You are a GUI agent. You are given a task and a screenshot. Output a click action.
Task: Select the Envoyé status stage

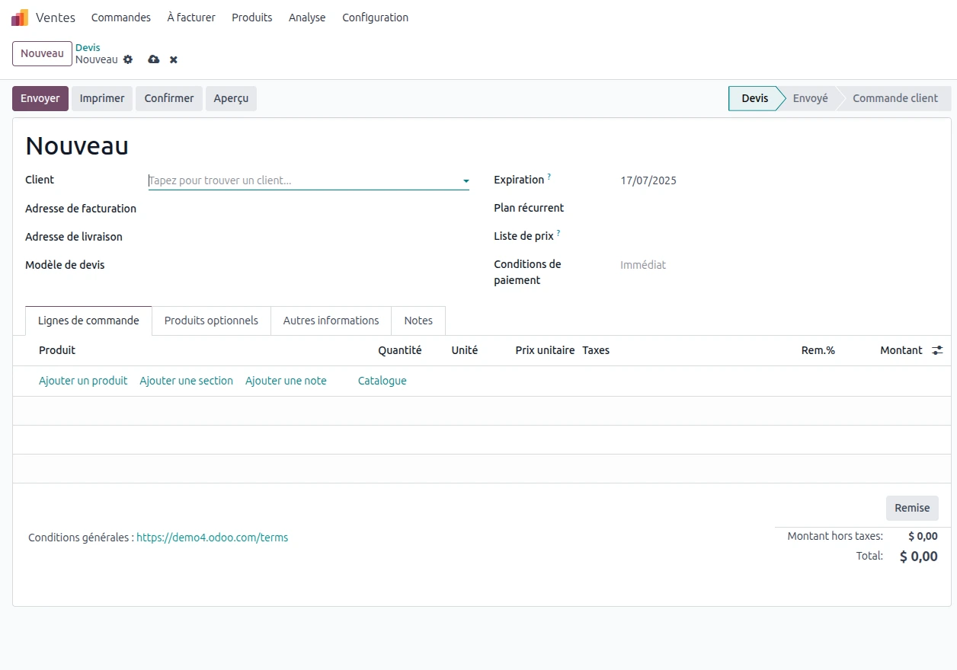[x=810, y=98]
